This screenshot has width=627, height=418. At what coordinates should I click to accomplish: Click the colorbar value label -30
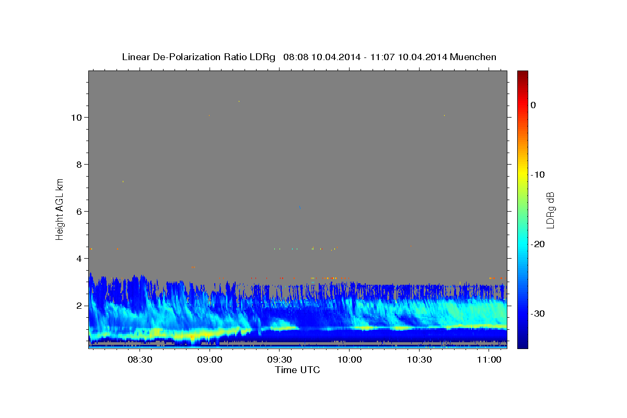coord(538,313)
